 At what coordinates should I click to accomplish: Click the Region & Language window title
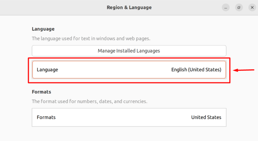coord(129,8)
